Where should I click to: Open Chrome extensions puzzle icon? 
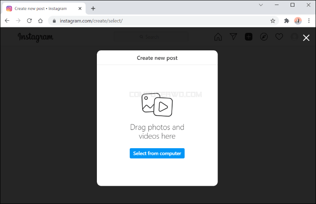[x=286, y=20]
